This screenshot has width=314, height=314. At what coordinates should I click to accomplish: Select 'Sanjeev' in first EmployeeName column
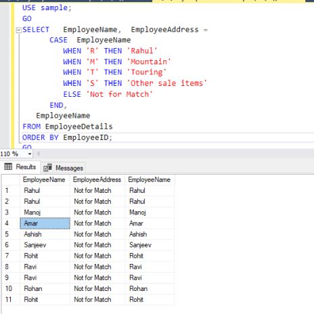point(45,245)
